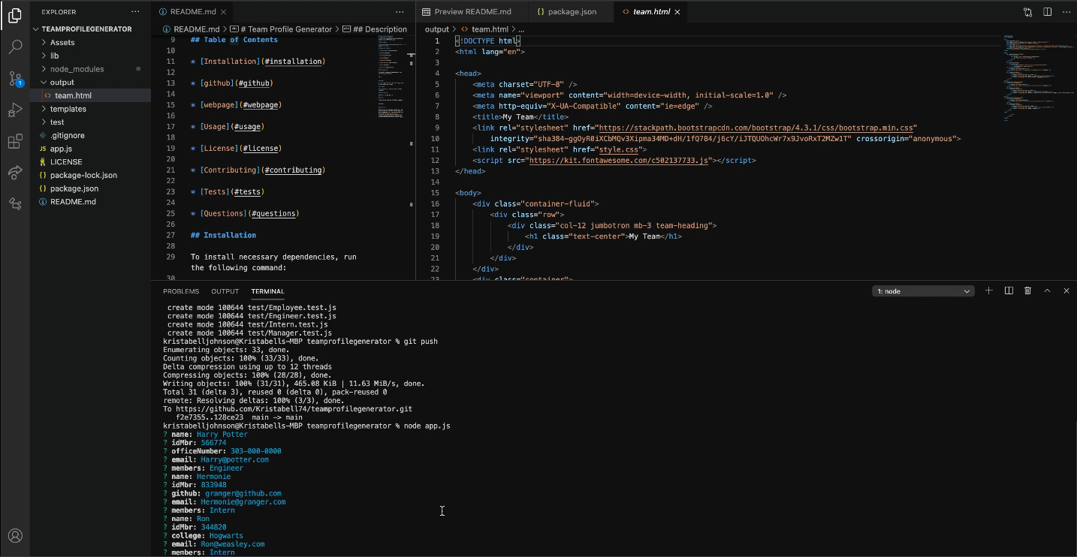Create a new terminal with the plus icon
The width and height of the screenshot is (1077, 557).
(989, 291)
